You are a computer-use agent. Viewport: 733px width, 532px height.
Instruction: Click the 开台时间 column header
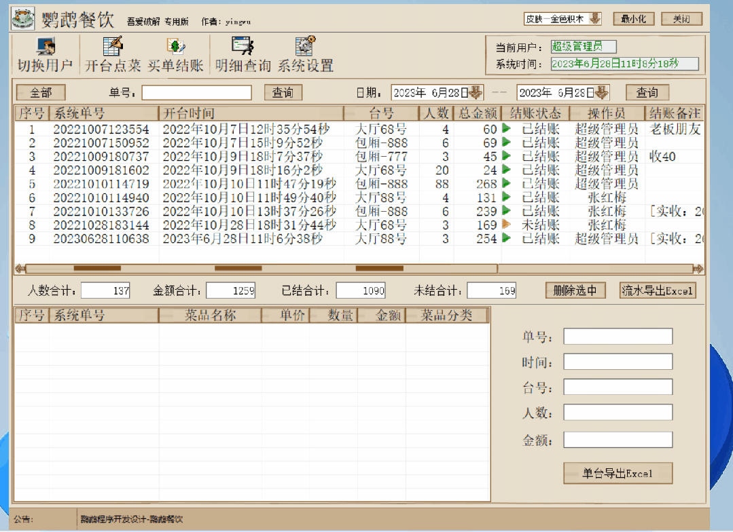251,113
